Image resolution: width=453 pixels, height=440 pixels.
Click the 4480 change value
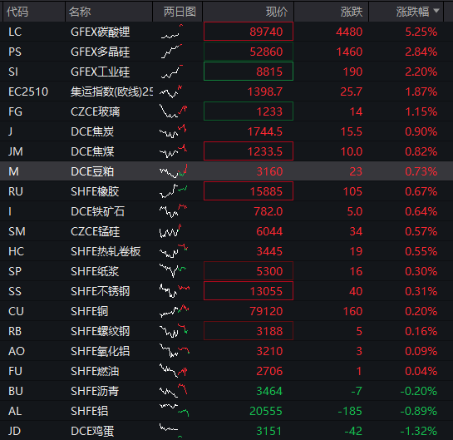click(x=349, y=32)
